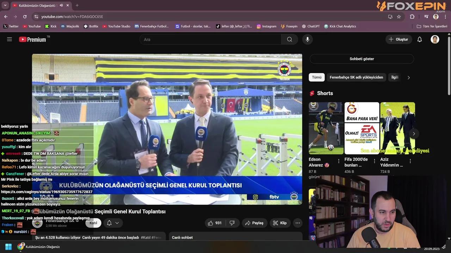Start voice search with microphone icon
The height and width of the screenshot is (253, 451).
308,39
